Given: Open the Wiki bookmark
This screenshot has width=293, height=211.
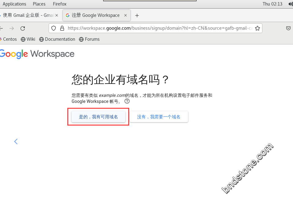Looking at the screenshot, I should 28,39.
